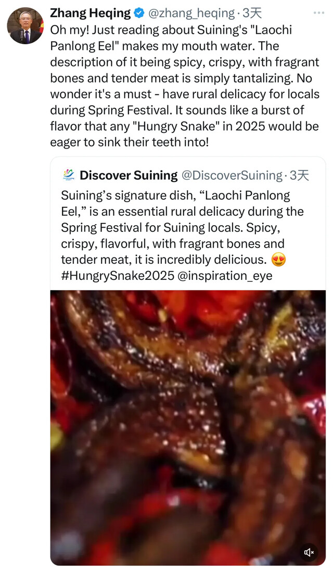The height and width of the screenshot is (568, 333).
Task: Click the Discover Suining logo avatar
Action: coord(68,175)
